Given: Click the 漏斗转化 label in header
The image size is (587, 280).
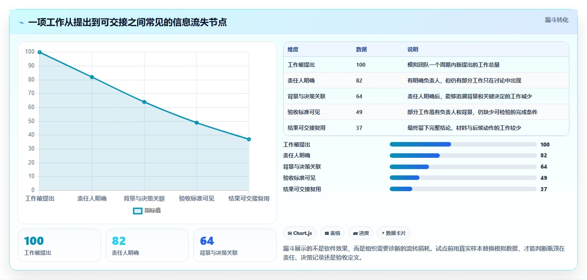Looking at the screenshot, I should point(556,20).
